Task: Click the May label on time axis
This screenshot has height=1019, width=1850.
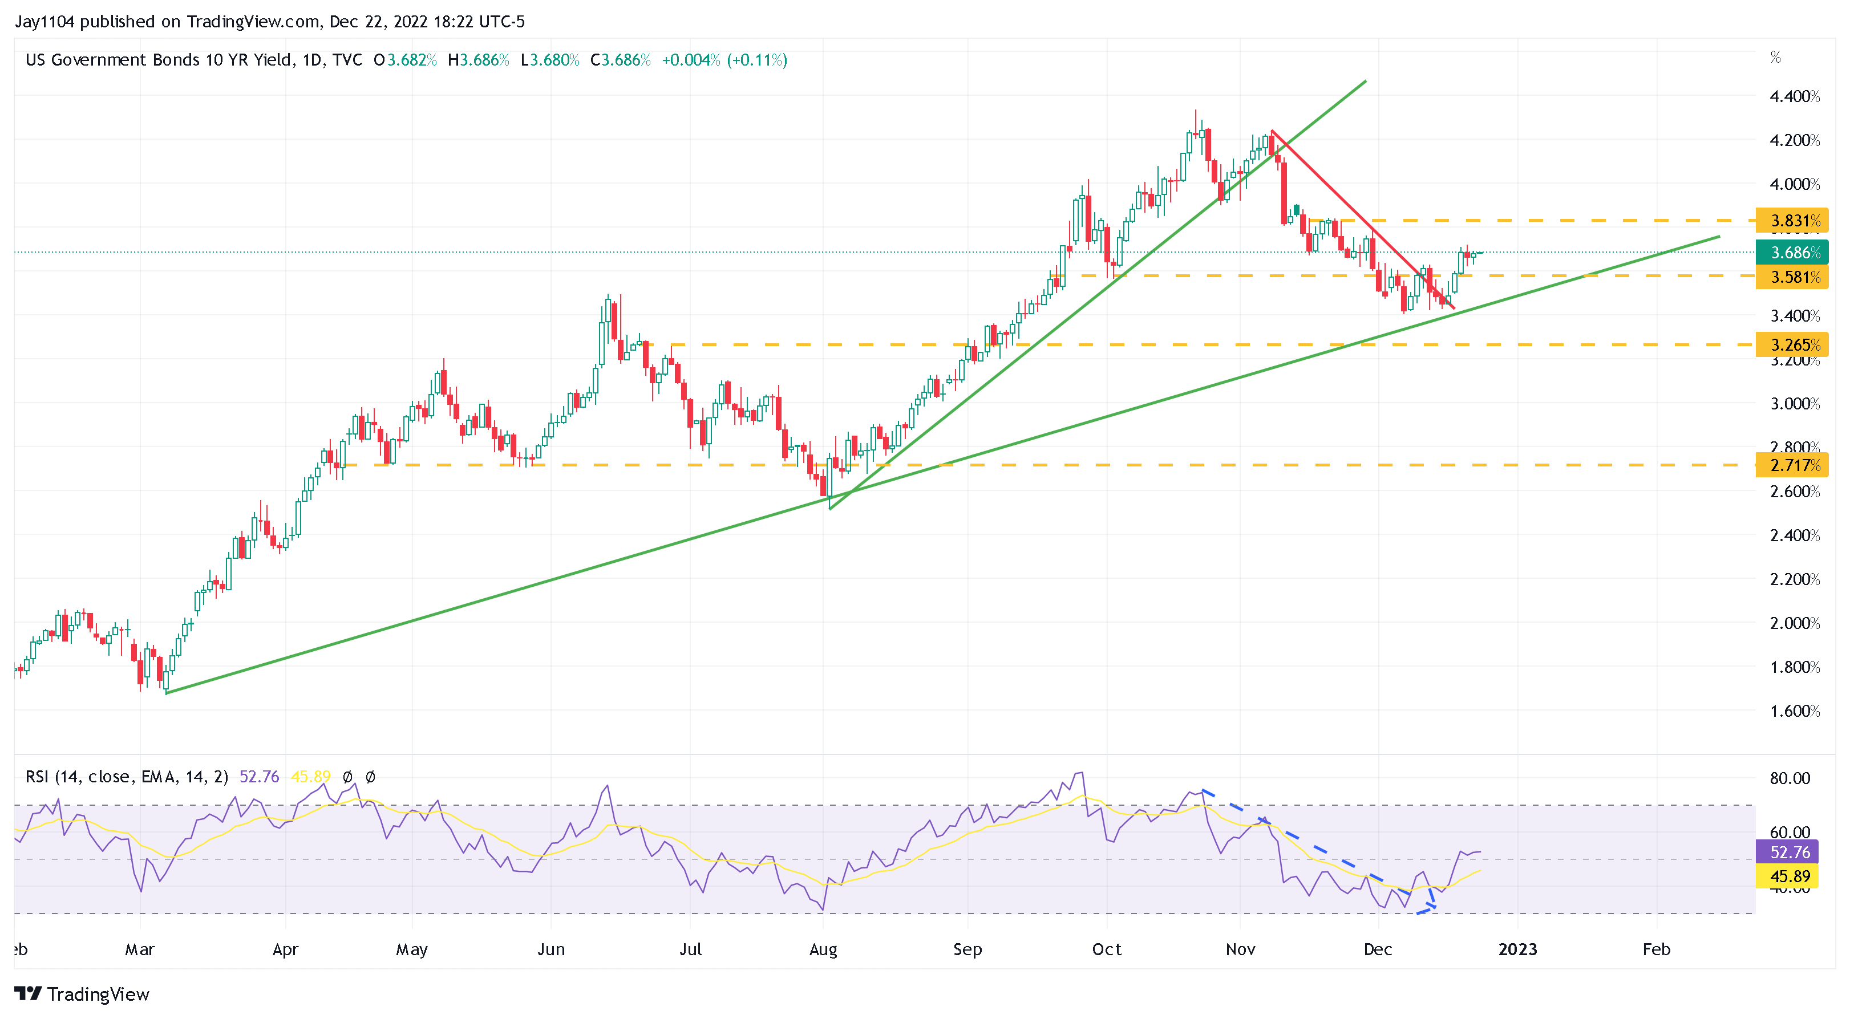Action: tap(411, 949)
